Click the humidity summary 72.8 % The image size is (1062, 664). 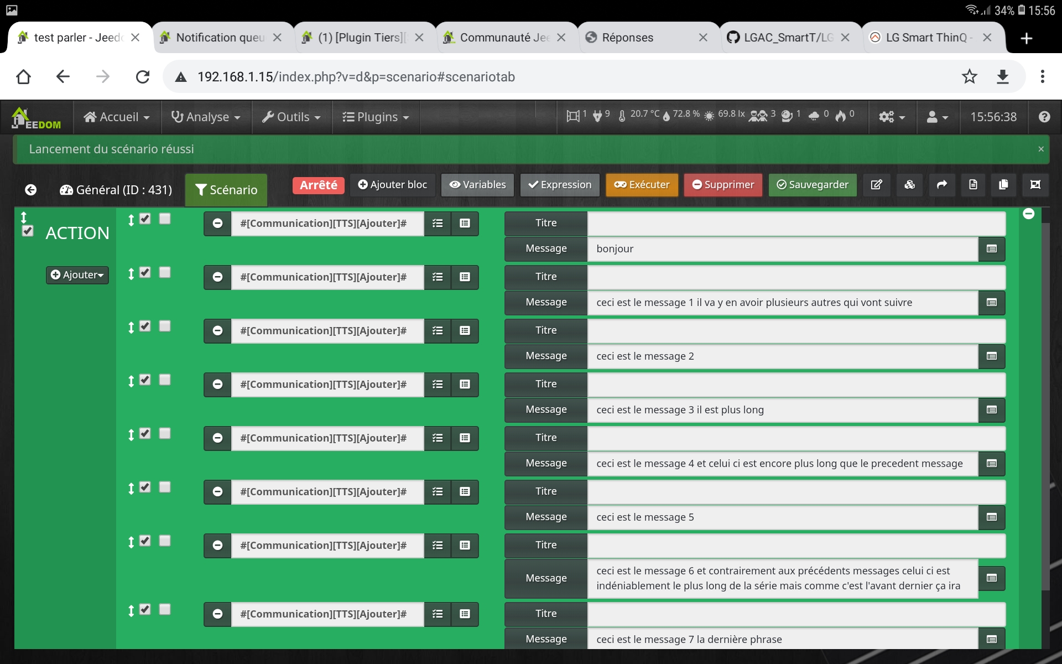pyautogui.click(x=681, y=115)
